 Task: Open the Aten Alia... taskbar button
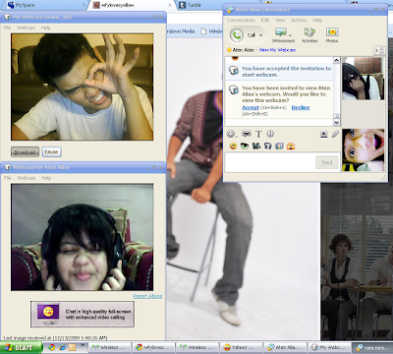(x=285, y=347)
